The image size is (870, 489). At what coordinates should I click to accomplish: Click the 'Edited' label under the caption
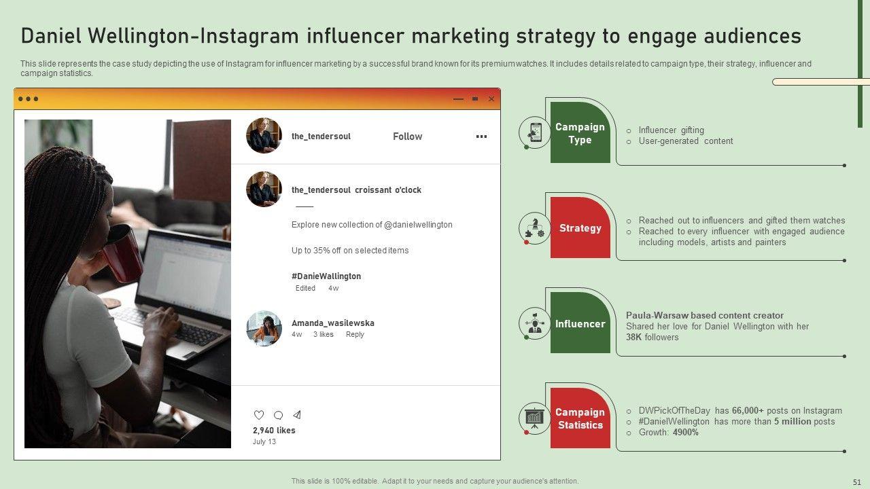(x=305, y=288)
